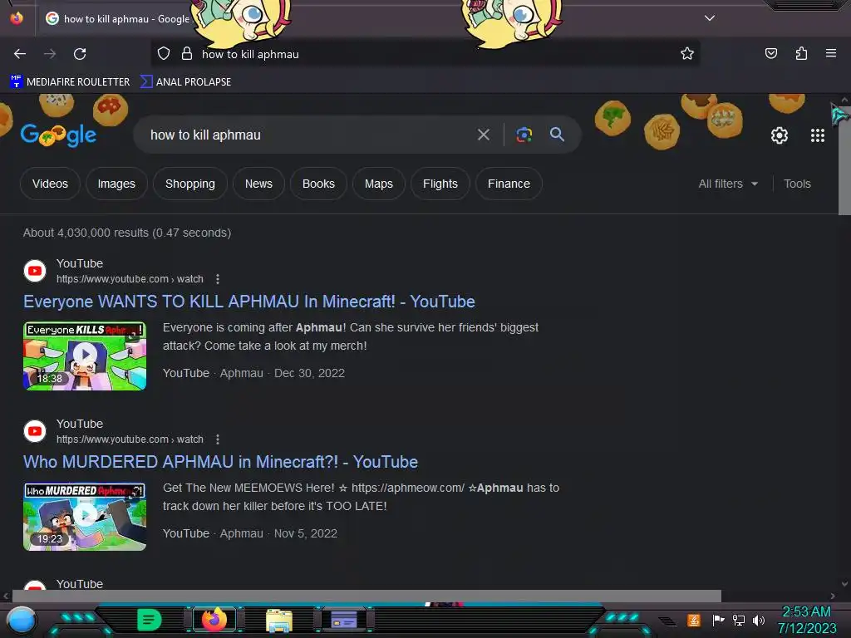The height and width of the screenshot is (638, 851).
Task: Bookmark this page with the star
Action: point(687,54)
